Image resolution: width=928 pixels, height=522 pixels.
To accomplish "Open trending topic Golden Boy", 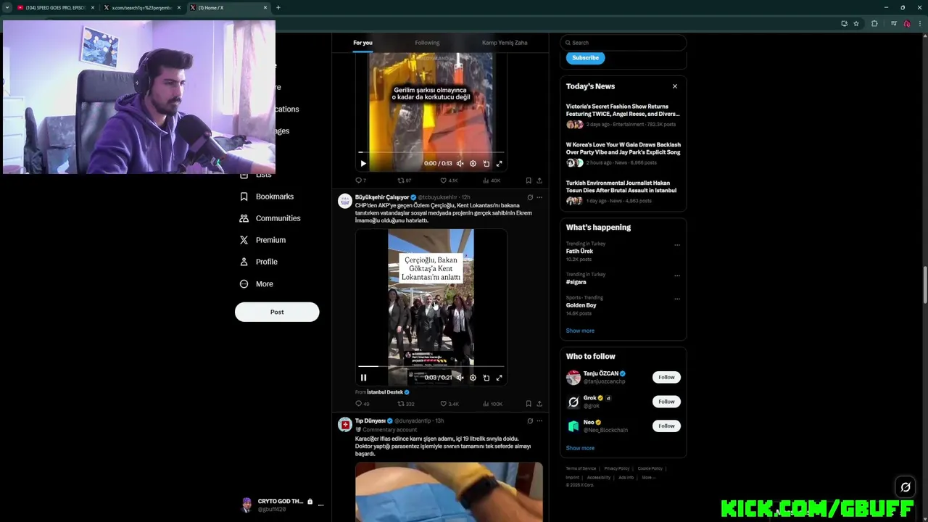I will tap(581, 305).
